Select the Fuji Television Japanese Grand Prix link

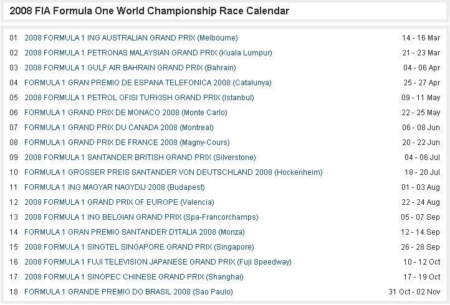[x=158, y=262]
